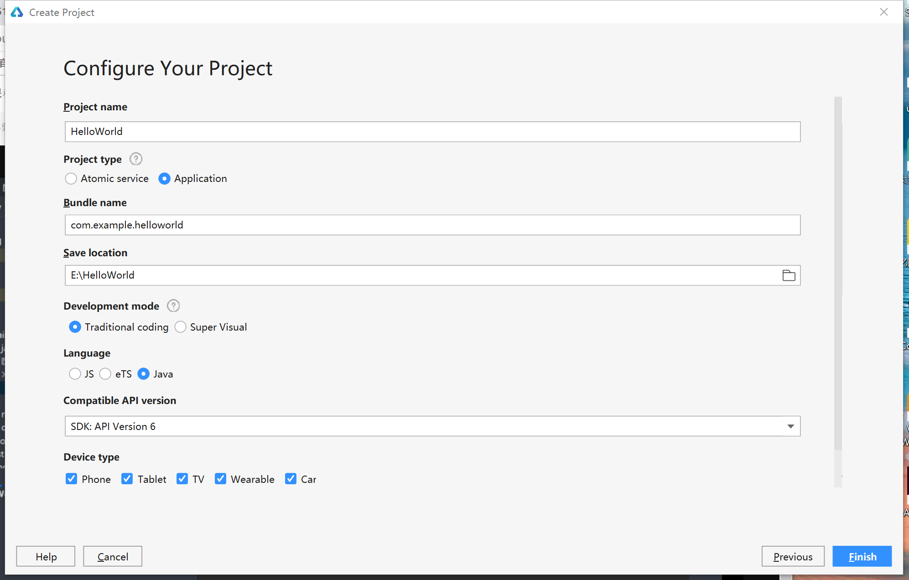Click the Cancel button to discard
The image size is (909, 580).
(112, 556)
